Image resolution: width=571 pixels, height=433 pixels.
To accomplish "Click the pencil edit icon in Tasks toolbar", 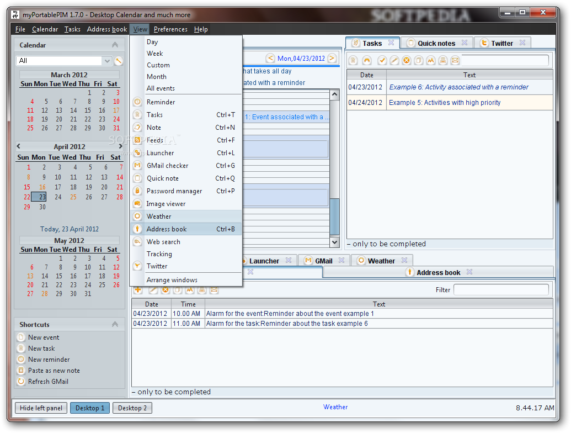I will point(394,61).
